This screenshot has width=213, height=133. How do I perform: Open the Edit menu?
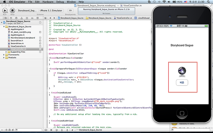pos(37,2)
